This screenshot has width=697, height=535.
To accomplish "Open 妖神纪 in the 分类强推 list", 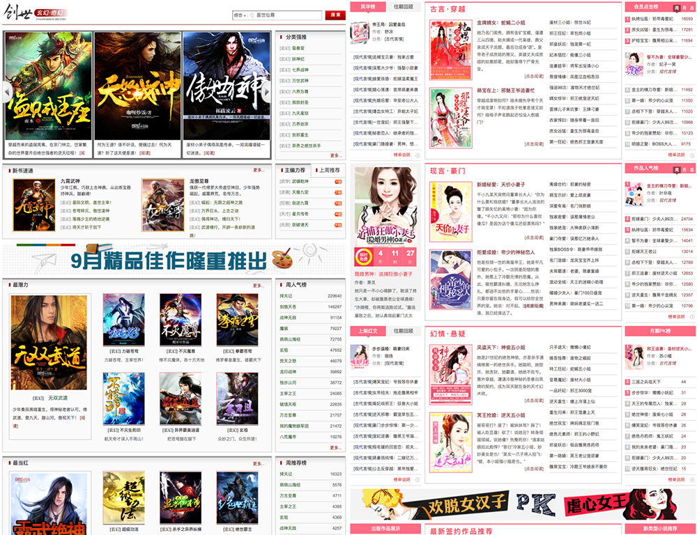I will [298, 59].
